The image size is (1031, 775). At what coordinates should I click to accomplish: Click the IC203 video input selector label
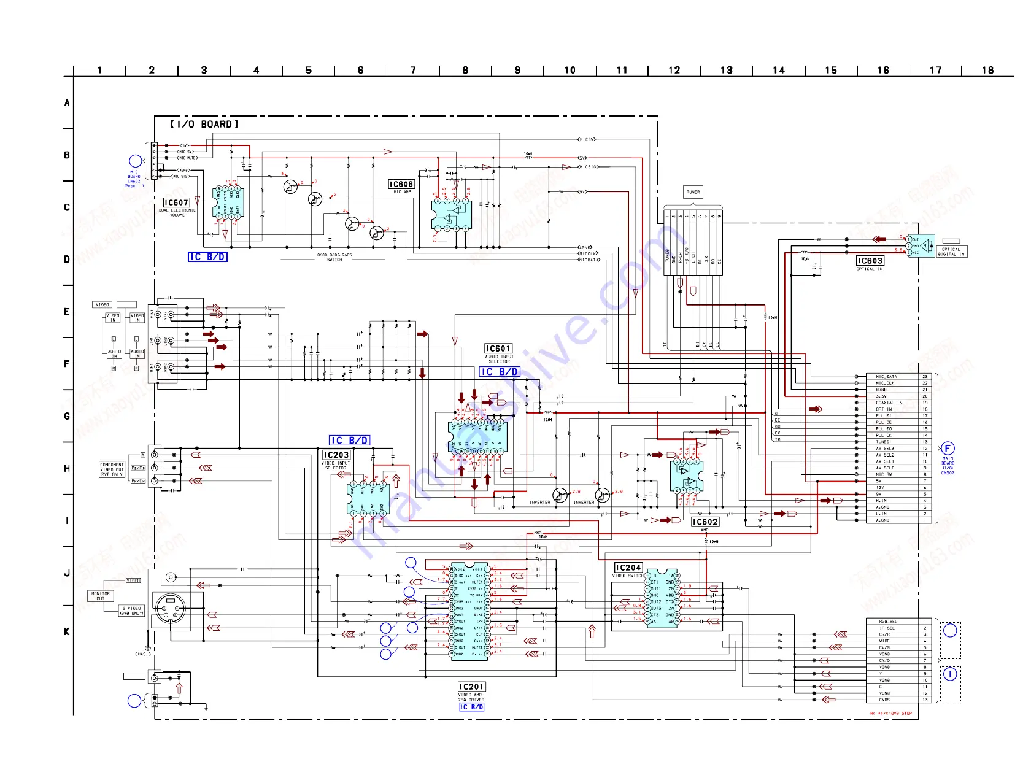pyautogui.click(x=336, y=460)
